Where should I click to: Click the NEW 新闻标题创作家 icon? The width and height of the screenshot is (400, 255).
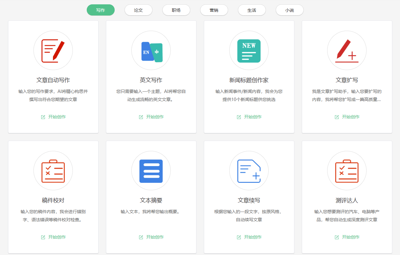click(x=249, y=50)
